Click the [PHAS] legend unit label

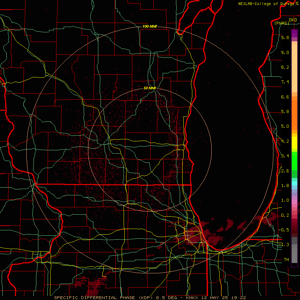tap(282, 23)
